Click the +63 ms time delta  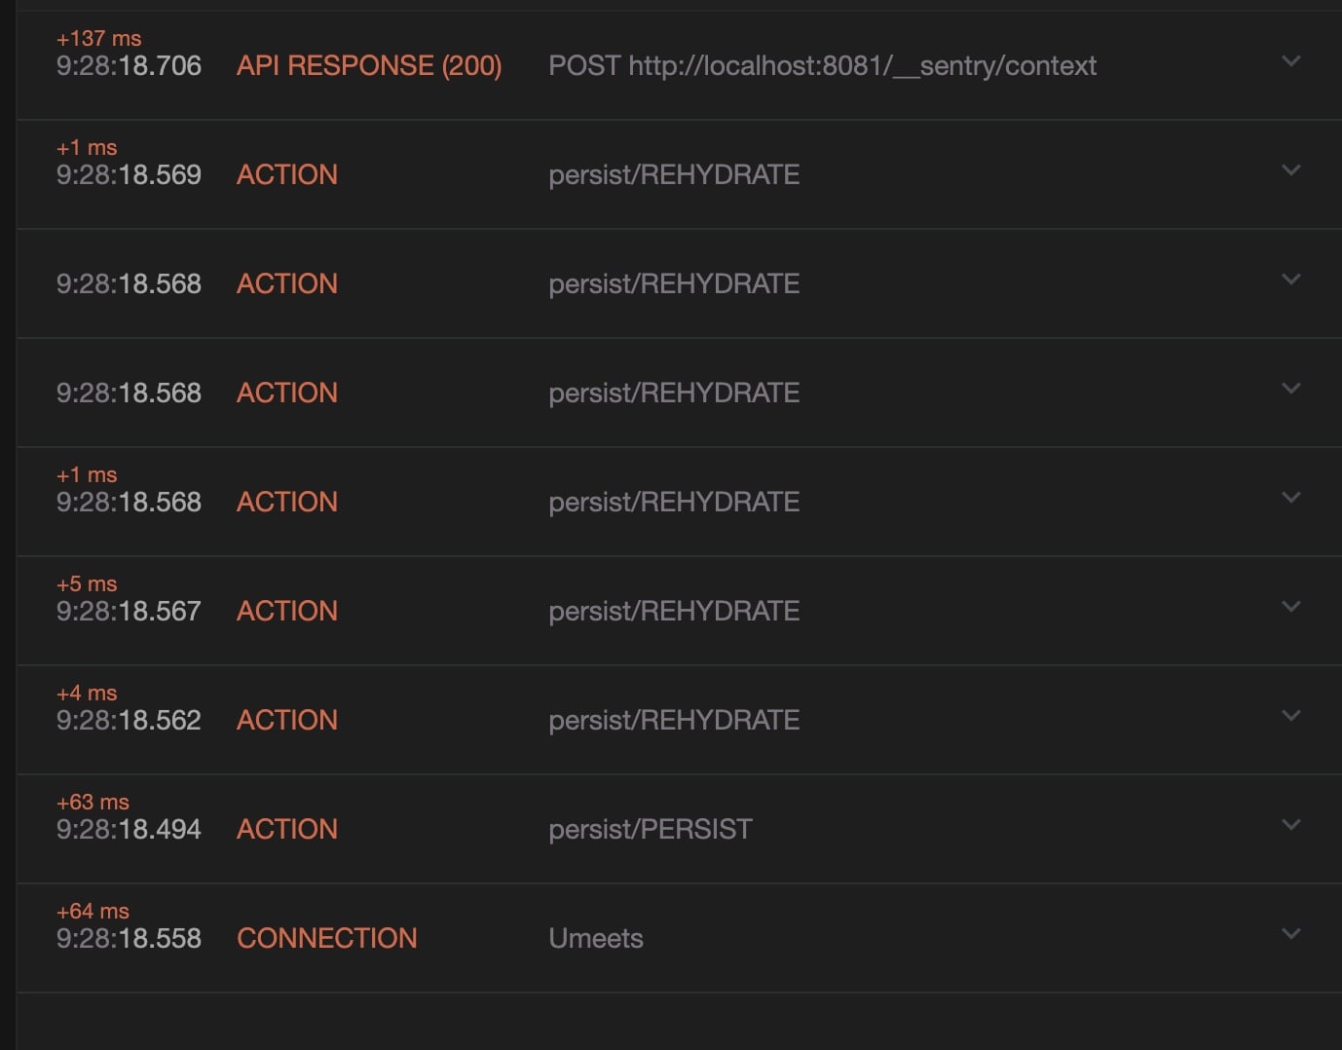(93, 802)
